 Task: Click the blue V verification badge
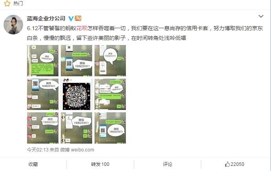tap(71, 18)
